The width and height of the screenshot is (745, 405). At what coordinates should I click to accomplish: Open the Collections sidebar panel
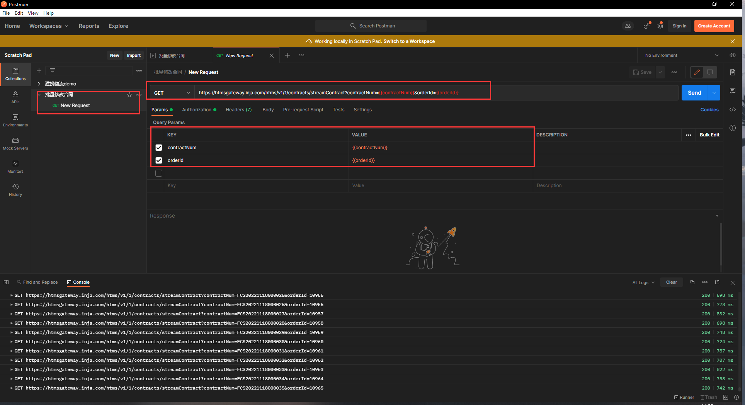tap(15, 74)
